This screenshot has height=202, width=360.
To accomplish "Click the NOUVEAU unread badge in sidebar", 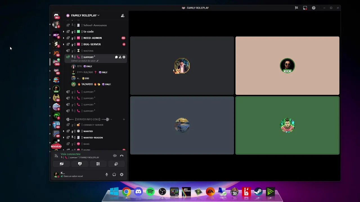I will 56,146.
